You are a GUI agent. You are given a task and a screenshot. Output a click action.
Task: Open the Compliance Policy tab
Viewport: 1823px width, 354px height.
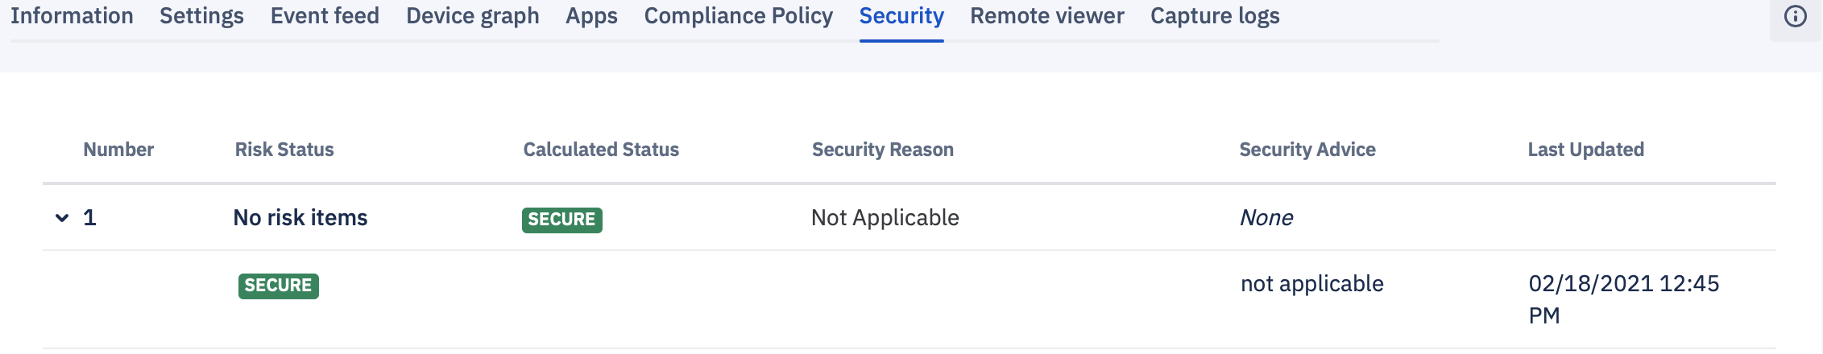[x=739, y=16]
